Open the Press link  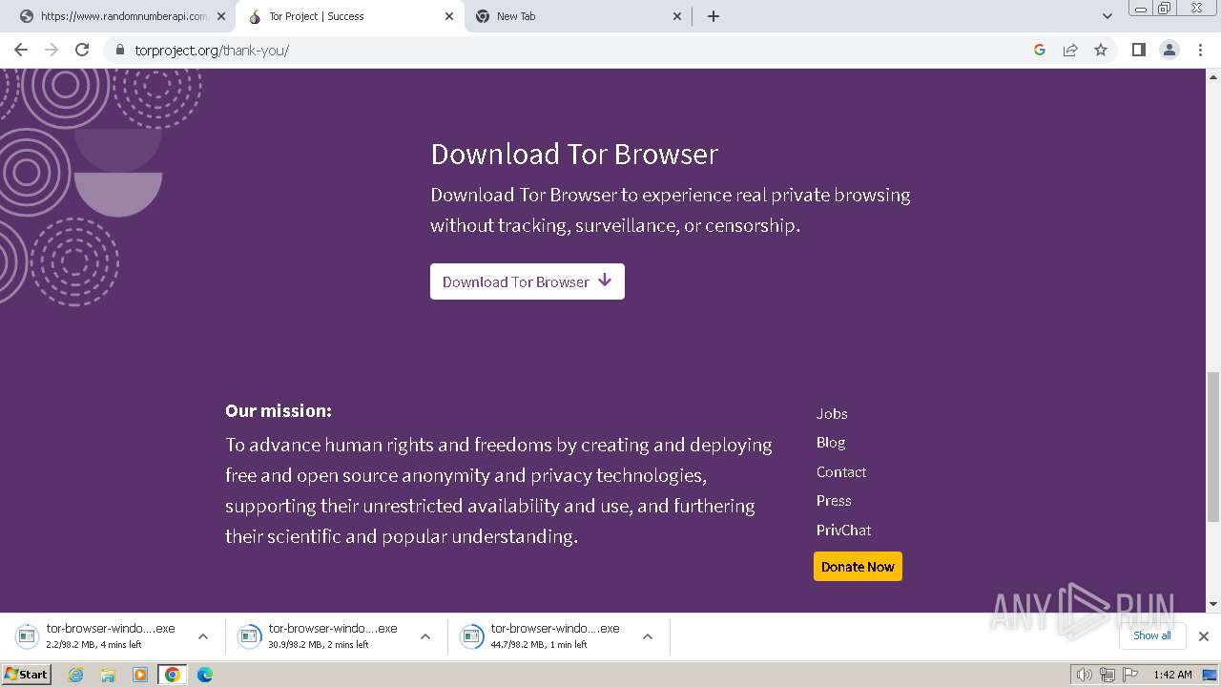[x=834, y=500]
